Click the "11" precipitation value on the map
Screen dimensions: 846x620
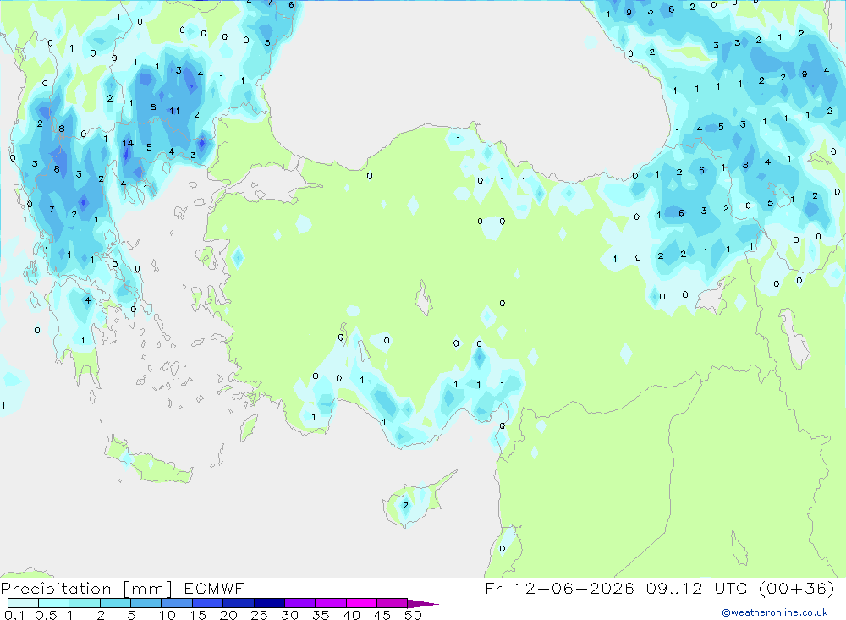click(175, 111)
